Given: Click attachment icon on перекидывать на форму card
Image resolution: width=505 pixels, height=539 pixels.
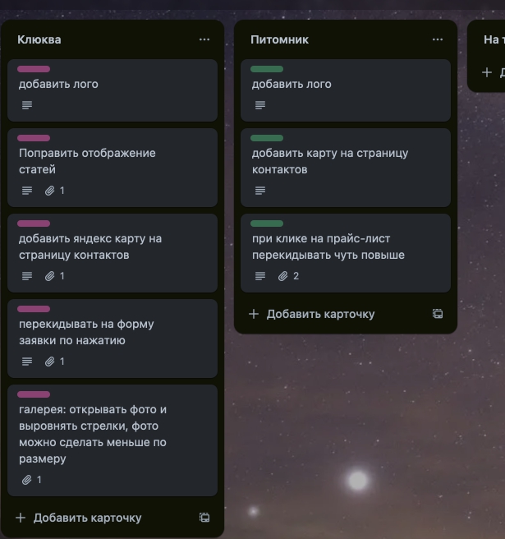Looking at the screenshot, I should click(49, 362).
